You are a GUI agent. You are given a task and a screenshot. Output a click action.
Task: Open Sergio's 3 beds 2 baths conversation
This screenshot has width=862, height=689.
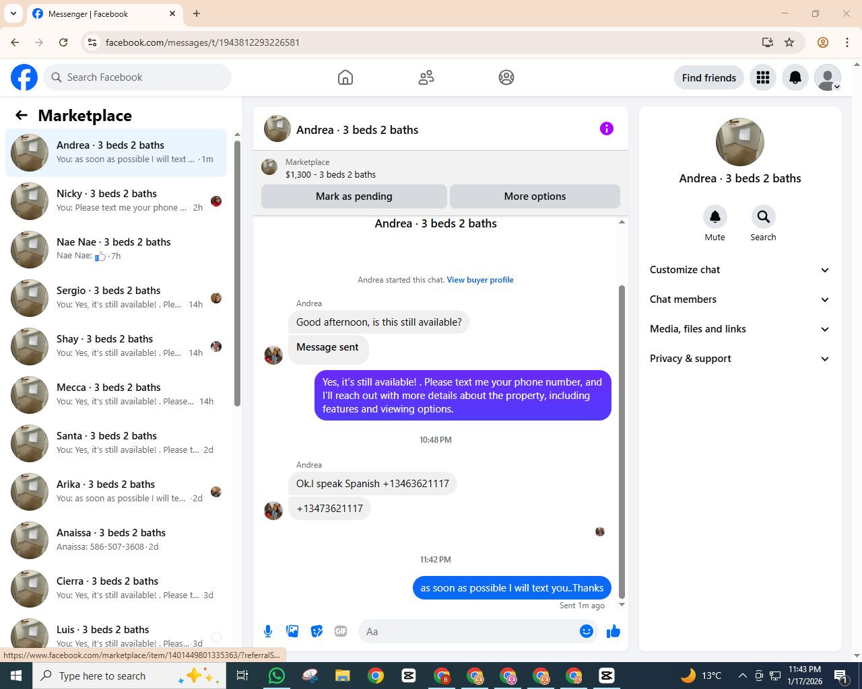[x=116, y=298]
